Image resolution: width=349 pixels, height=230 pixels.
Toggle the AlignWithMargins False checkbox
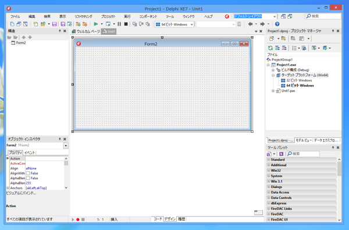(x=28, y=173)
